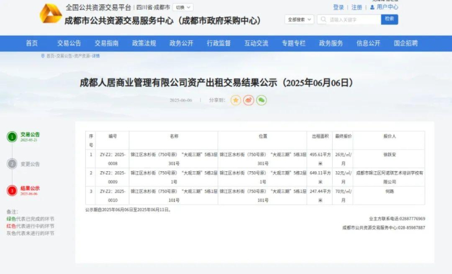The height and width of the screenshot is (274, 452).
Task: Open 国企招聘 navigation menu item
Action: (406, 43)
